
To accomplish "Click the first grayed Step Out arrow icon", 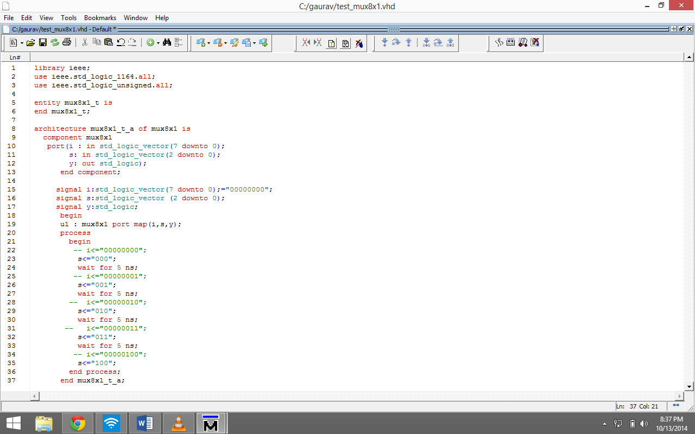I will pyautogui.click(x=409, y=42).
